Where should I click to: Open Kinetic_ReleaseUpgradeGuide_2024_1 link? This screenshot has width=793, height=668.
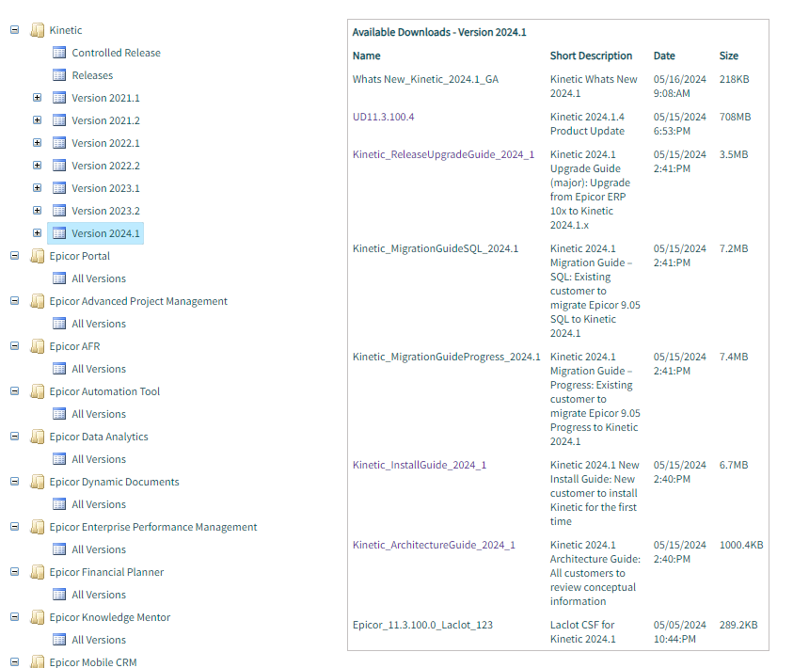click(x=443, y=154)
